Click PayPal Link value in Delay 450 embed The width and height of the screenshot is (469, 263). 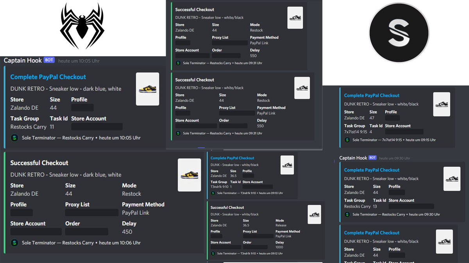[136, 213]
